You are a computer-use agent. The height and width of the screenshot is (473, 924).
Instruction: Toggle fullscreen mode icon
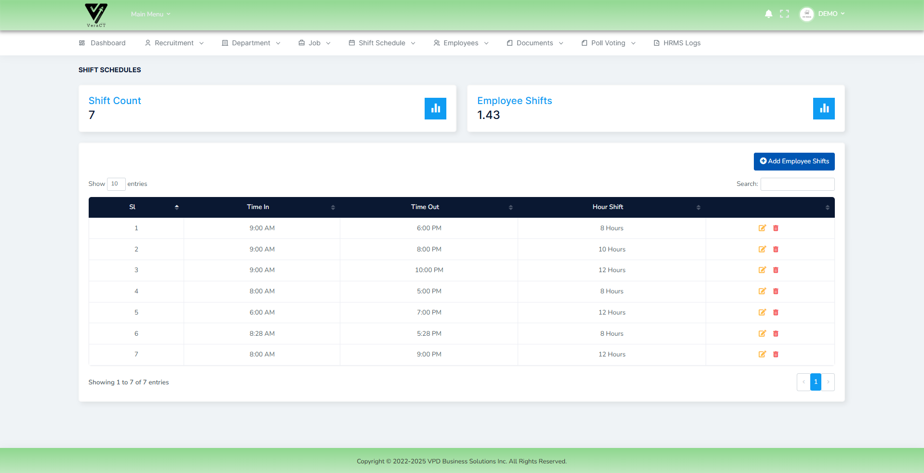784,14
